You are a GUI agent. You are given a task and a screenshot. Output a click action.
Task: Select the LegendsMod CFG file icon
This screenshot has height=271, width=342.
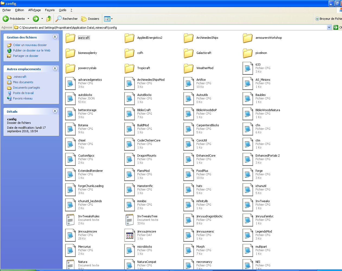[x=248, y=235]
